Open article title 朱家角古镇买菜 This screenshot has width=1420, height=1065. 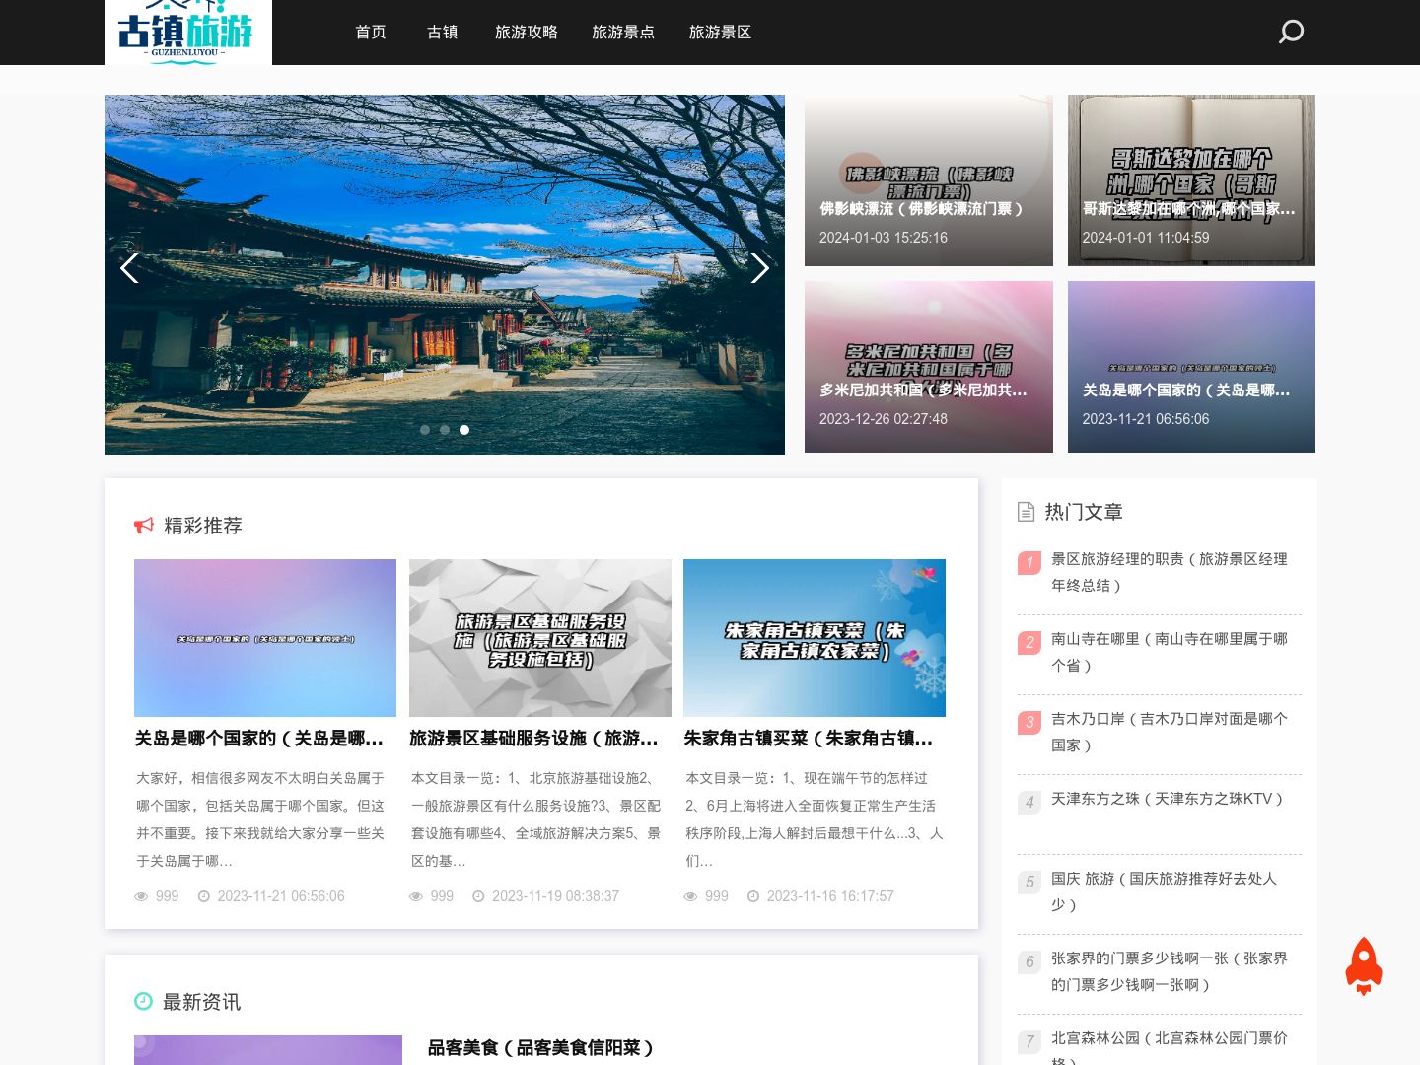pos(808,739)
